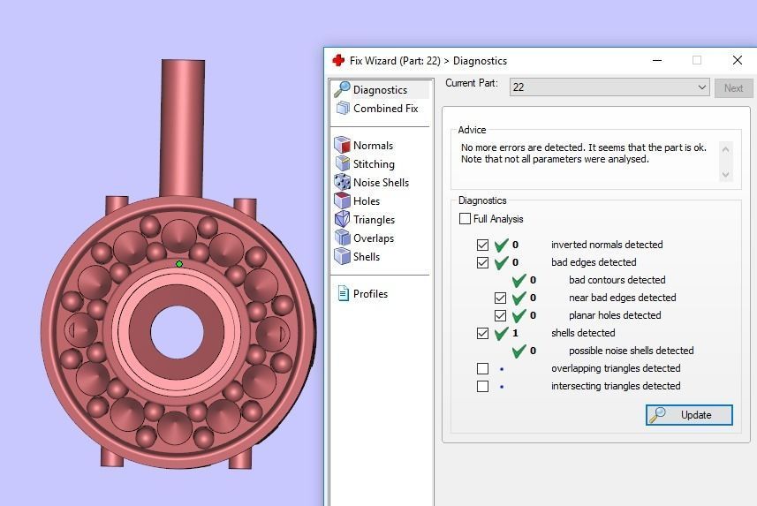The height and width of the screenshot is (506, 757).
Task: Go to the Normals page label
Action: (x=373, y=146)
